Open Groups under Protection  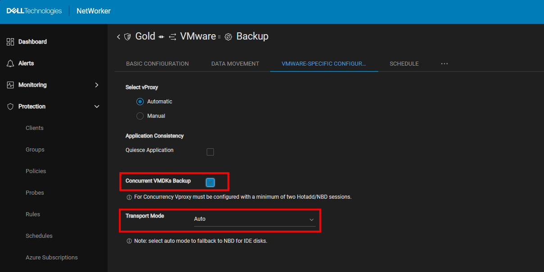pyautogui.click(x=35, y=150)
